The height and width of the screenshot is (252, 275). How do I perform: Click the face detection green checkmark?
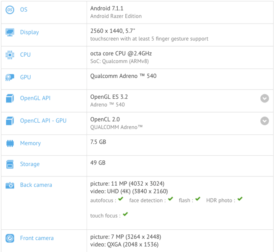coord(170,199)
